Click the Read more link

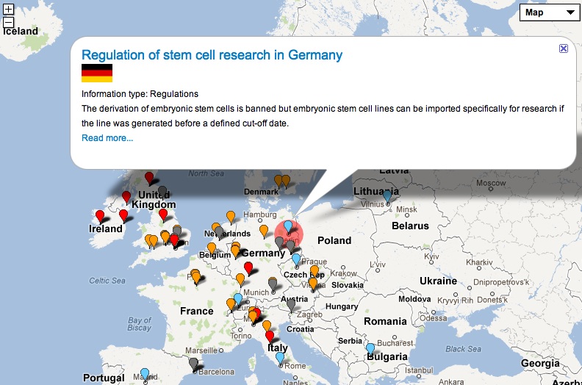107,137
